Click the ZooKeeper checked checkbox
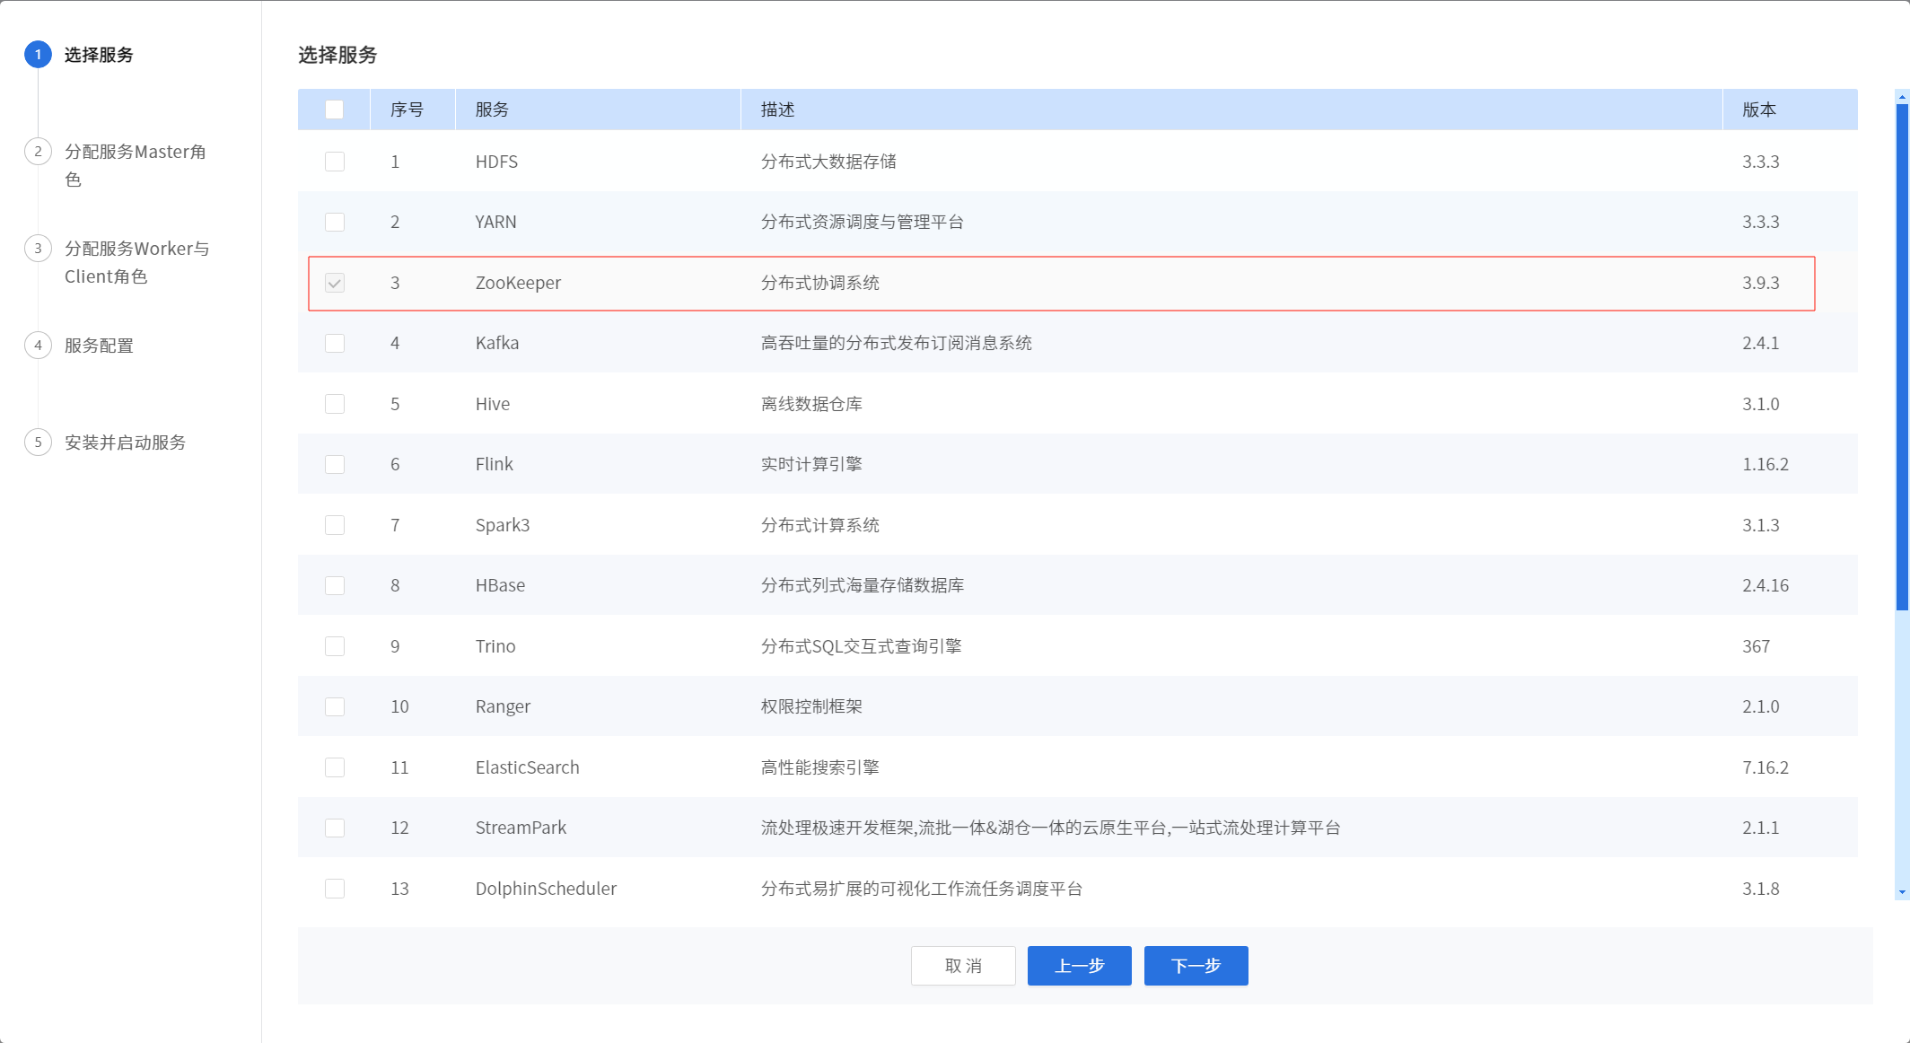 [335, 283]
